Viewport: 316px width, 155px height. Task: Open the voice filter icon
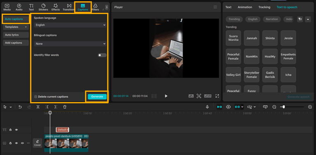pos(300,19)
